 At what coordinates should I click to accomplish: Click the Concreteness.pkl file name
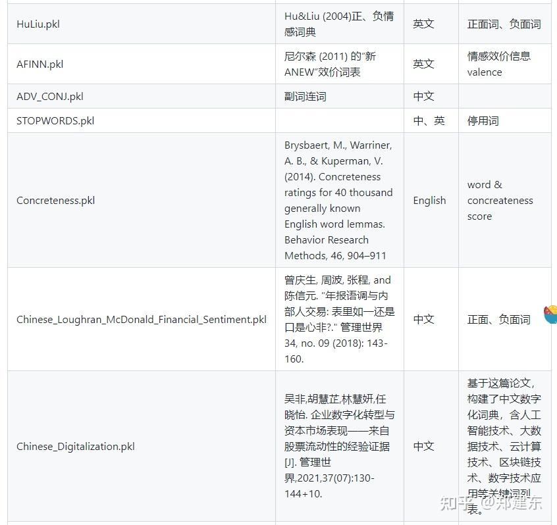[55, 200]
